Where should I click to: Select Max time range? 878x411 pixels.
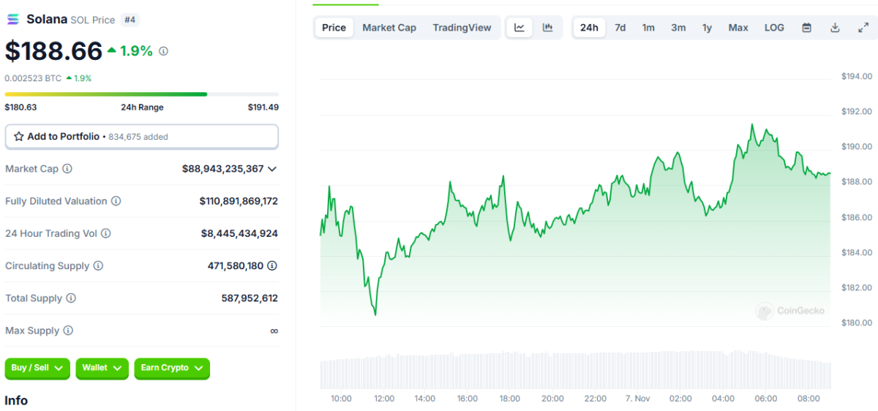(738, 28)
